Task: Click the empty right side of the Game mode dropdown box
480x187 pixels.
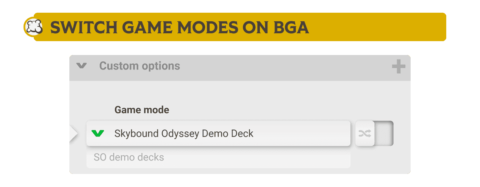Action: [x=307, y=134]
